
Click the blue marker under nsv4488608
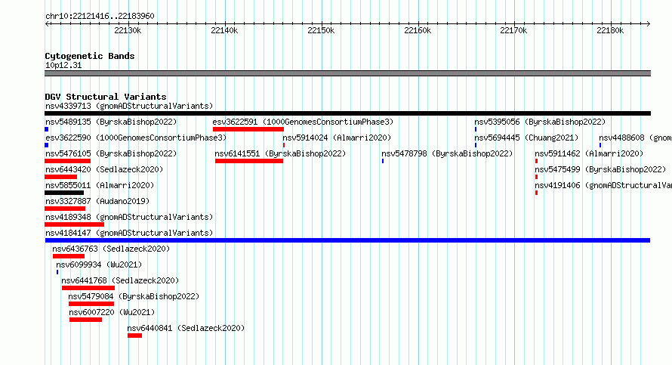[x=600, y=145]
